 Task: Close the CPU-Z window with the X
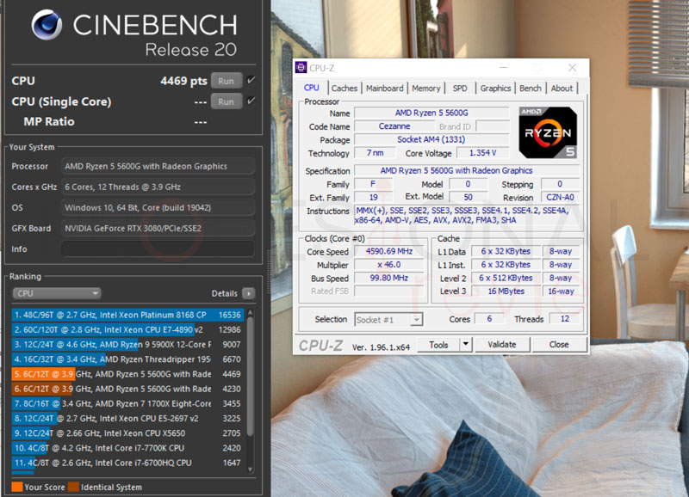coord(572,68)
